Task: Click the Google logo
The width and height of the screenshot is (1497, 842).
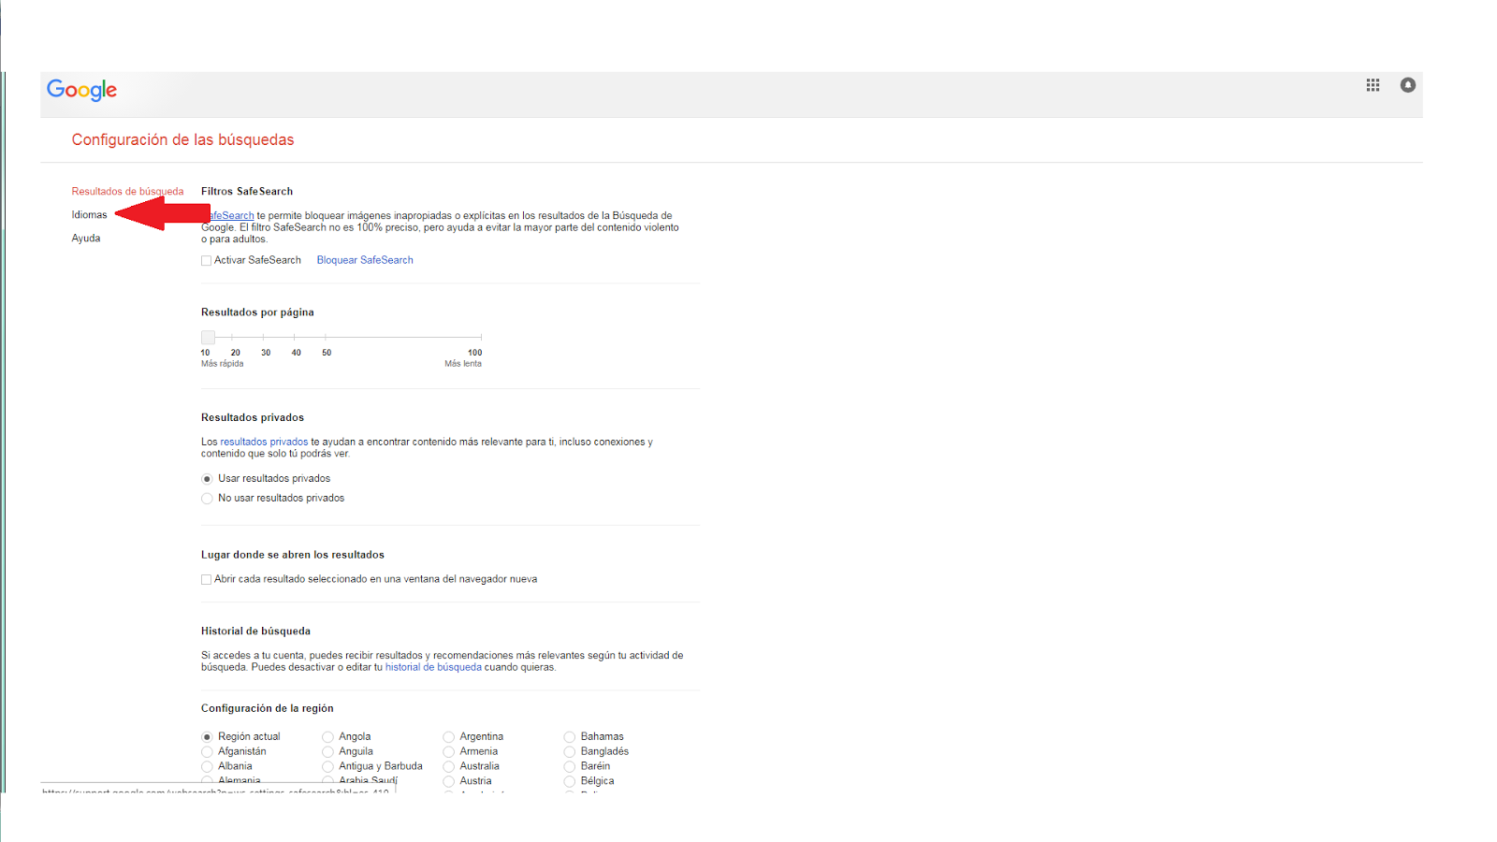Action: pyautogui.click(x=82, y=90)
